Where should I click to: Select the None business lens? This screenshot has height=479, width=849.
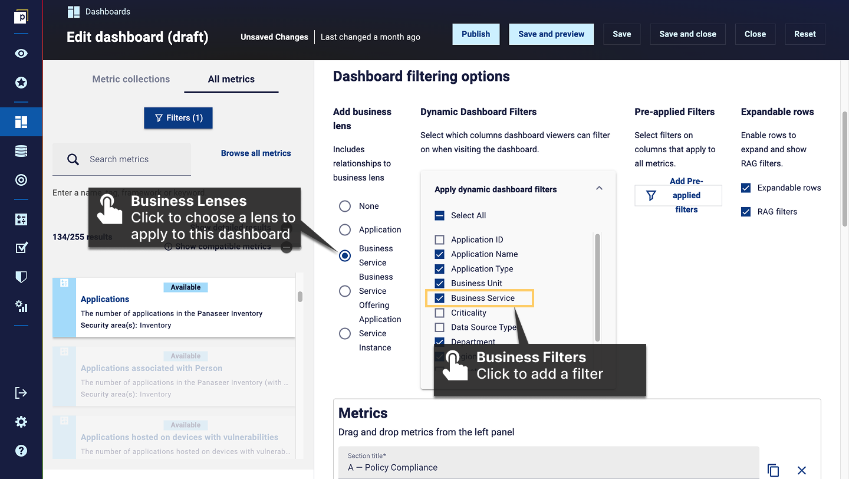(x=345, y=206)
